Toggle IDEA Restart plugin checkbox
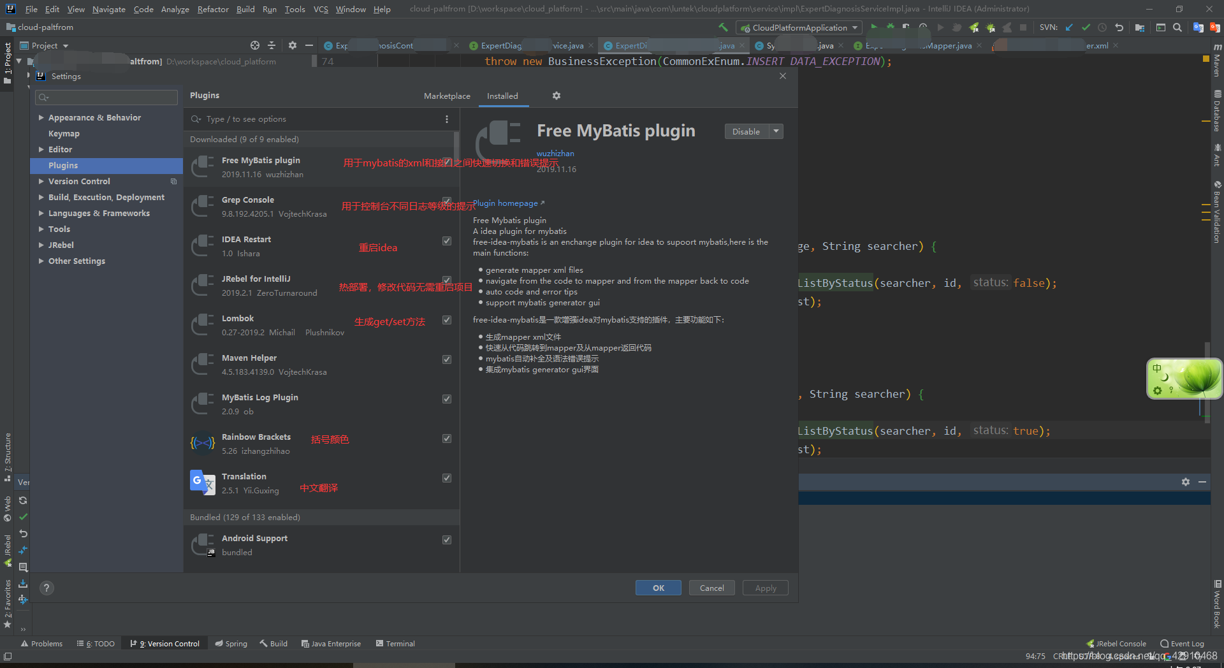Viewport: 1224px width, 668px height. [447, 241]
